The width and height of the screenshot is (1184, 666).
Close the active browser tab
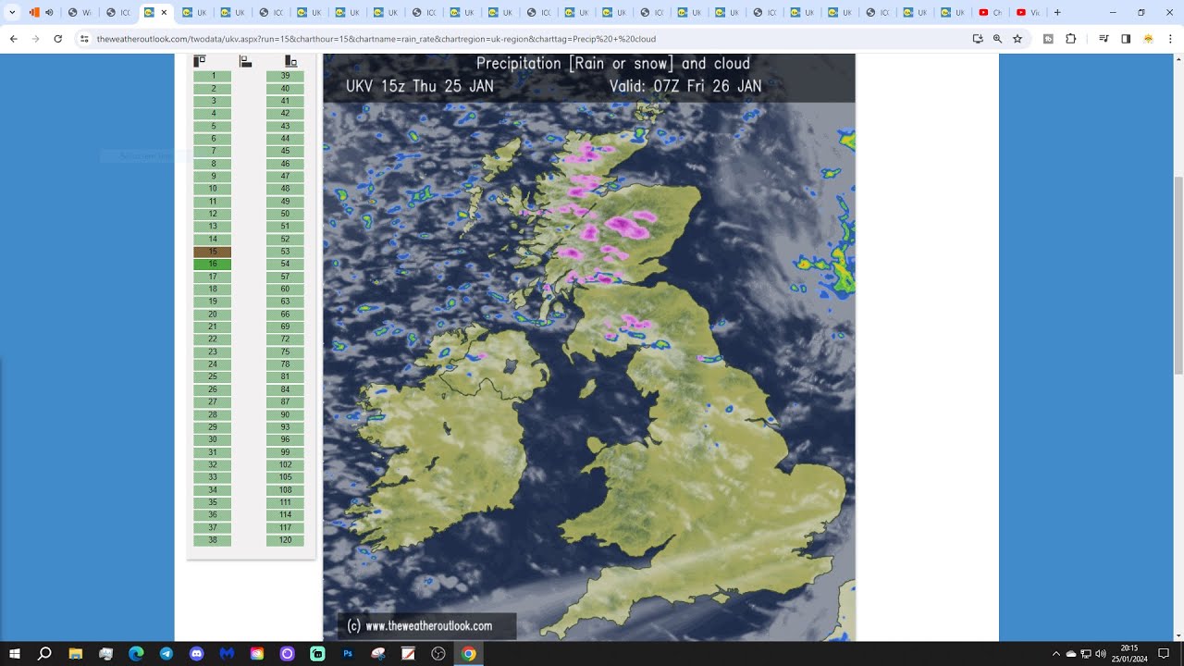[165, 12]
